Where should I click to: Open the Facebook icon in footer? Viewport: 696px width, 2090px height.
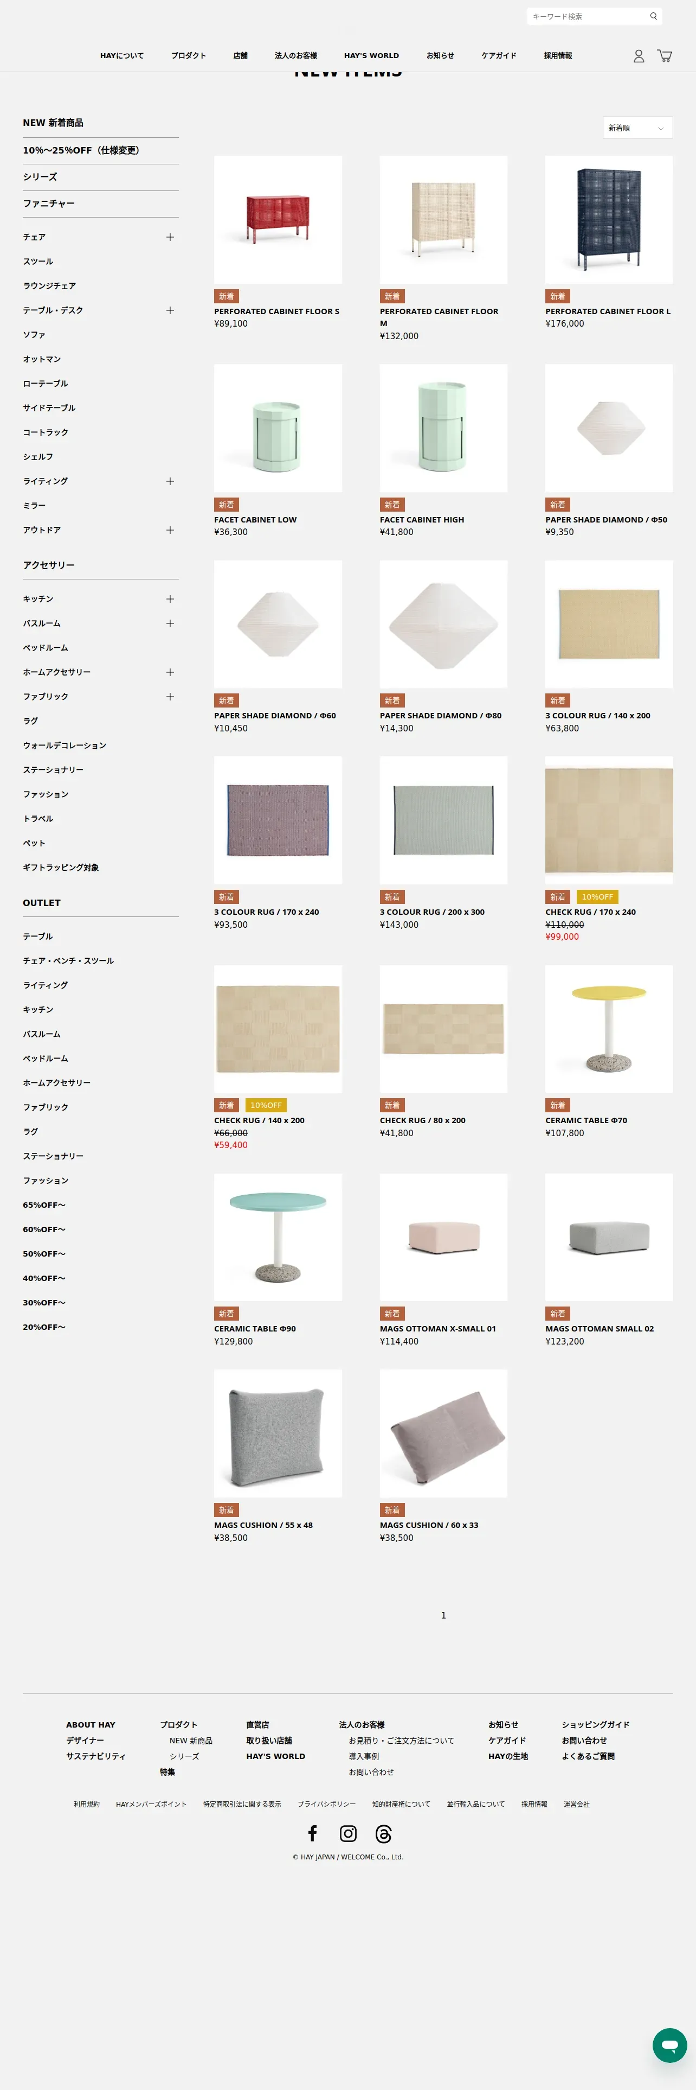point(312,1833)
